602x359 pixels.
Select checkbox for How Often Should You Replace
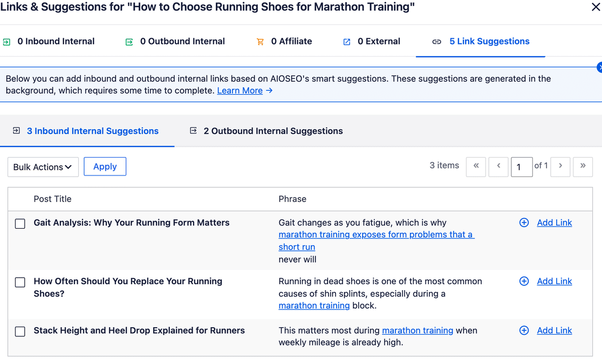[20, 282]
